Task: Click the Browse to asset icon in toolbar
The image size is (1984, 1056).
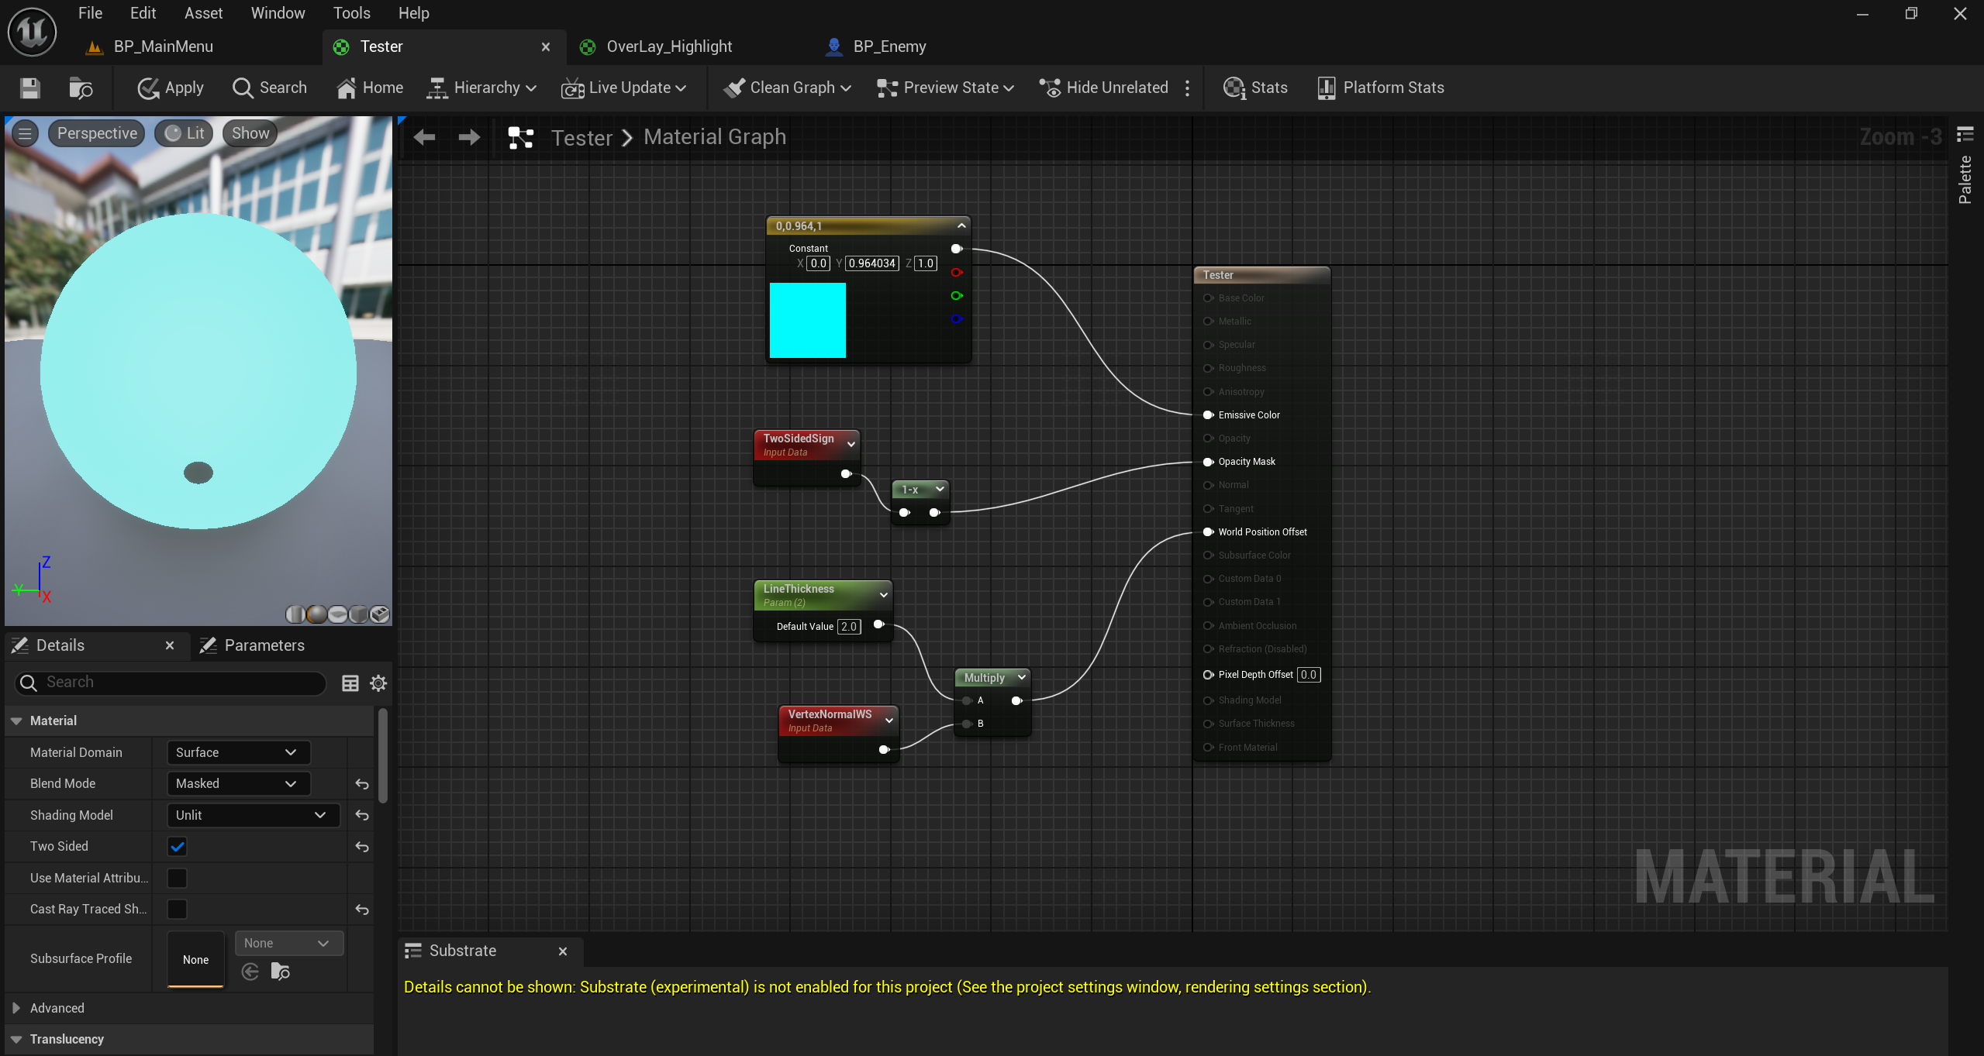Action: tap(81, 88)
